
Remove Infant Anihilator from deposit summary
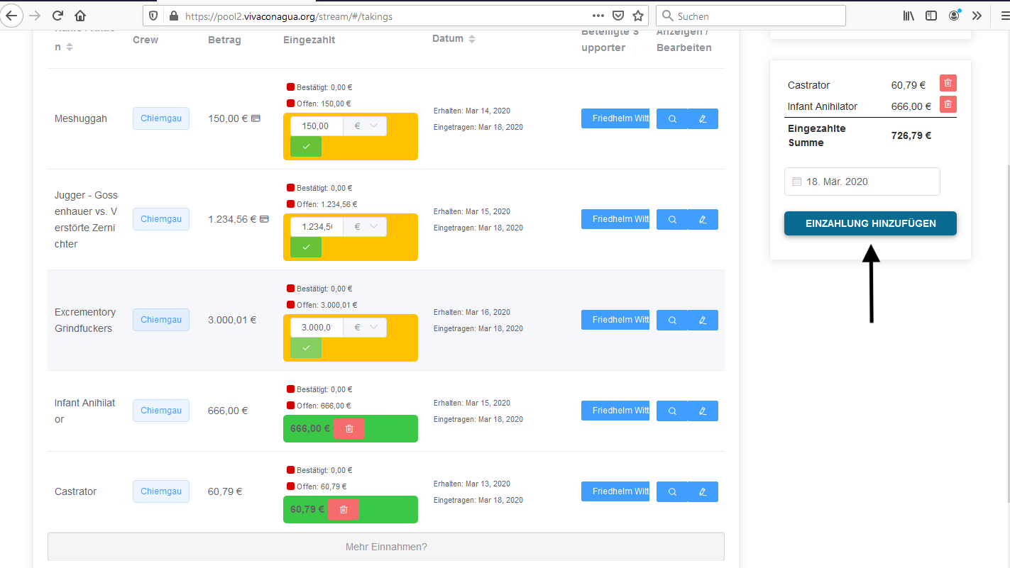[948, 105]
